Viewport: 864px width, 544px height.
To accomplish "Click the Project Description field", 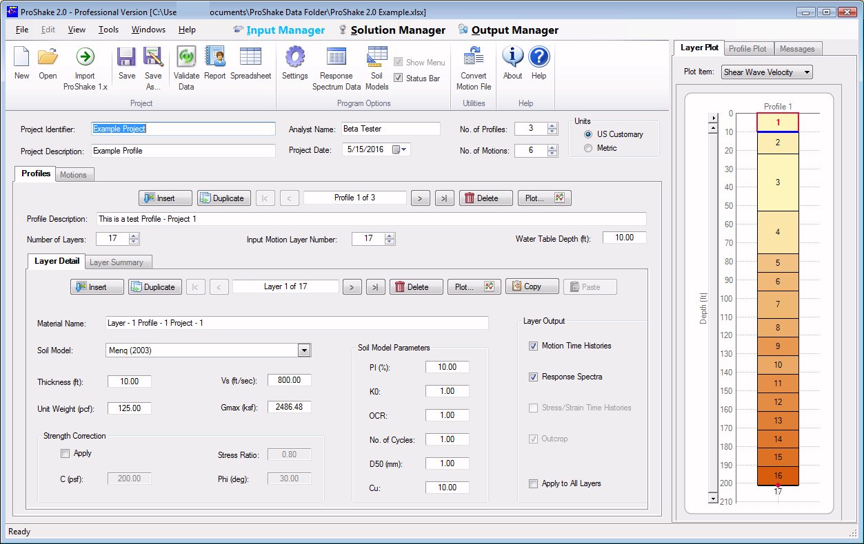I will pyautogui.click(x=183, y=151).
